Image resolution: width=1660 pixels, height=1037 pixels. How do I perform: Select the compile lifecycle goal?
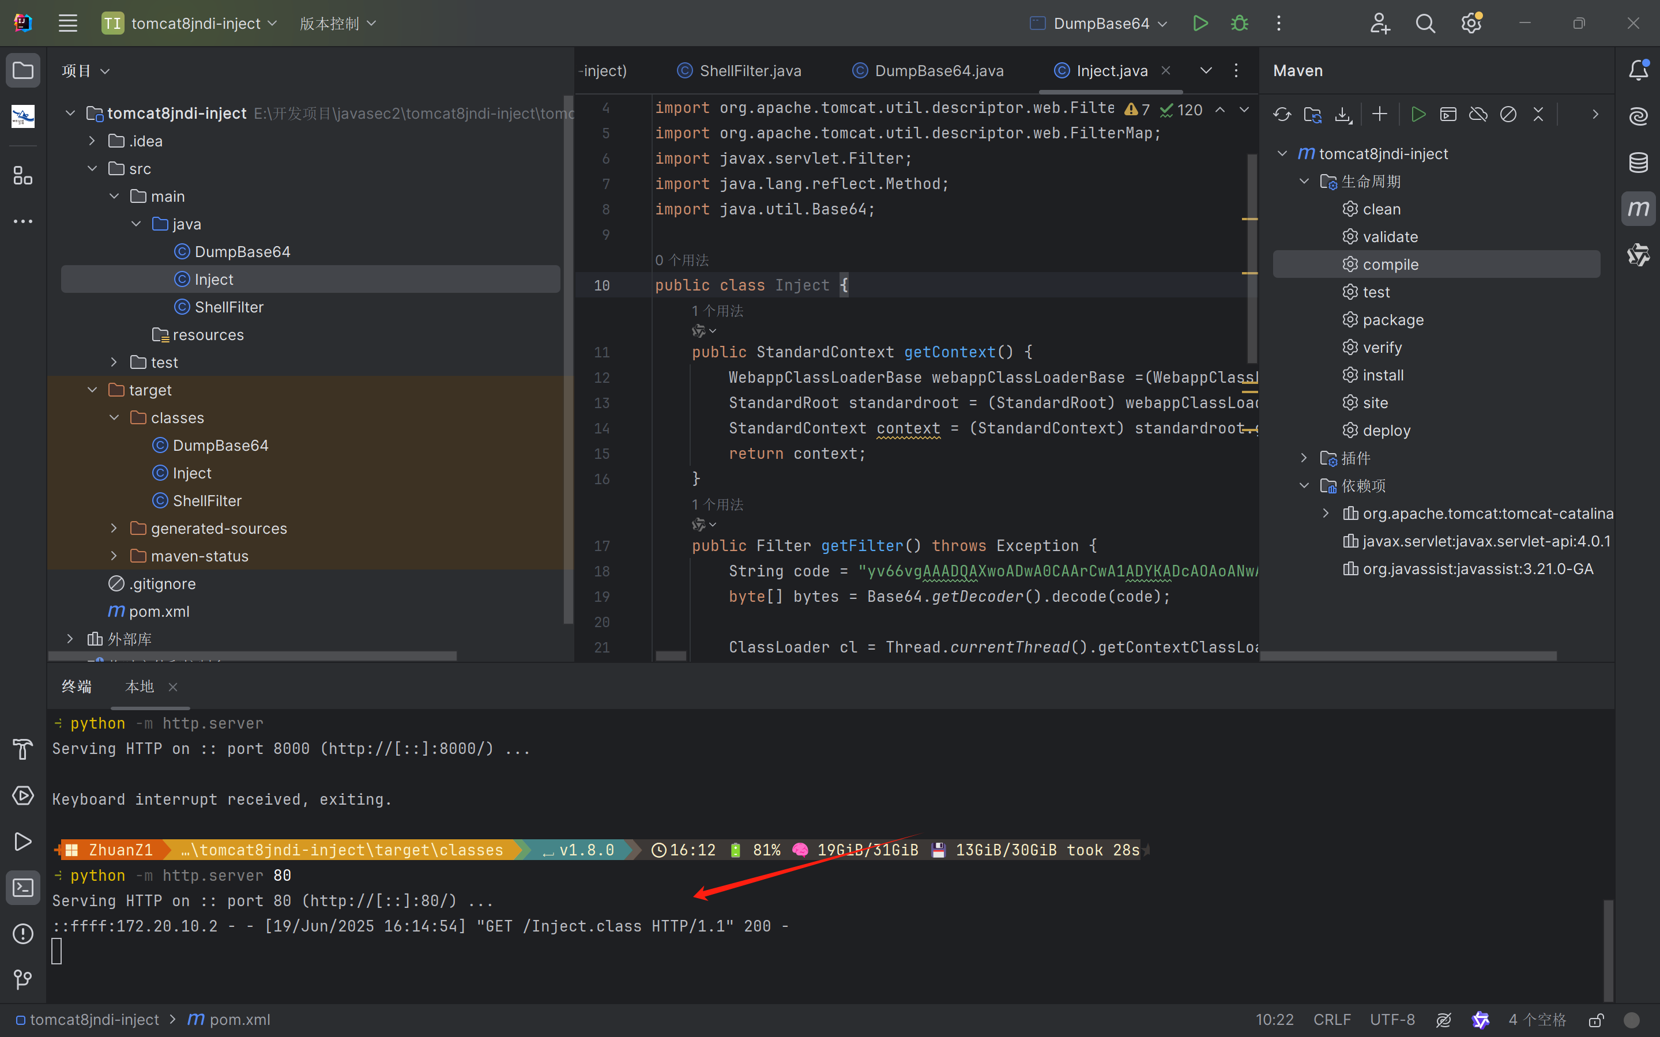point(1390,264)
